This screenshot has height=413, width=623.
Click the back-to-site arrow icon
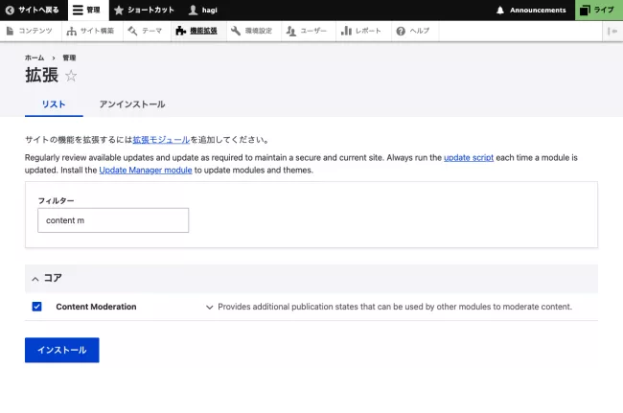pyautogui.click(x=10, y=10)
